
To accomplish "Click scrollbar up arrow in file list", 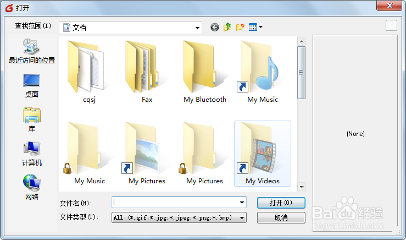I will pyautogui.click(x=302, y=41).
